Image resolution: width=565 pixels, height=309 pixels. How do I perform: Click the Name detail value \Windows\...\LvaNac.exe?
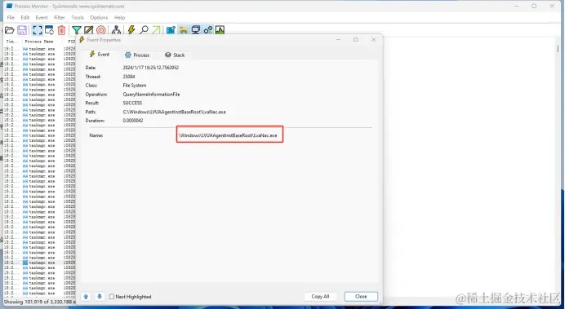pos(228,135)
